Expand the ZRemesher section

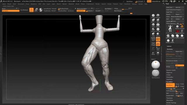point(169,100)
